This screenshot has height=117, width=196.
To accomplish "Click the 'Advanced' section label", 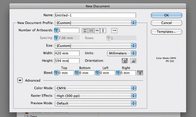I will (x=33, y=80).
